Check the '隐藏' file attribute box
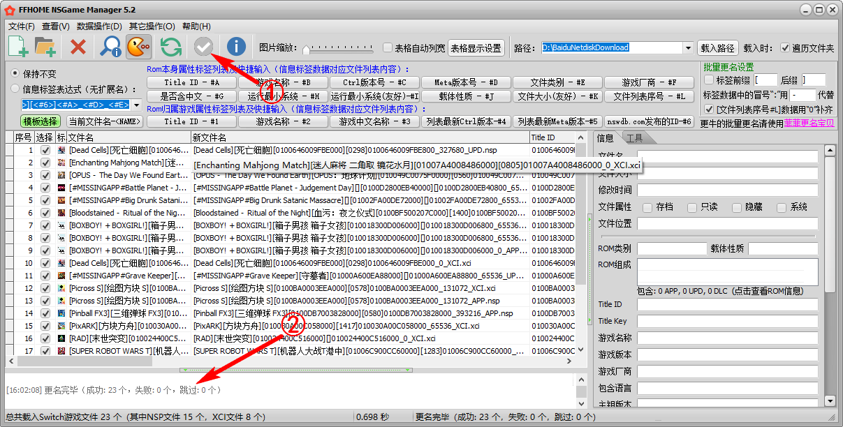The width and height of the screenshot is (843, 427). point(737,207)
